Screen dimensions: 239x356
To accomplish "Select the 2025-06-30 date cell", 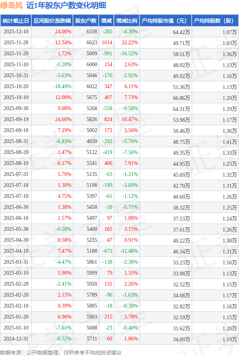I will [16, 207].
